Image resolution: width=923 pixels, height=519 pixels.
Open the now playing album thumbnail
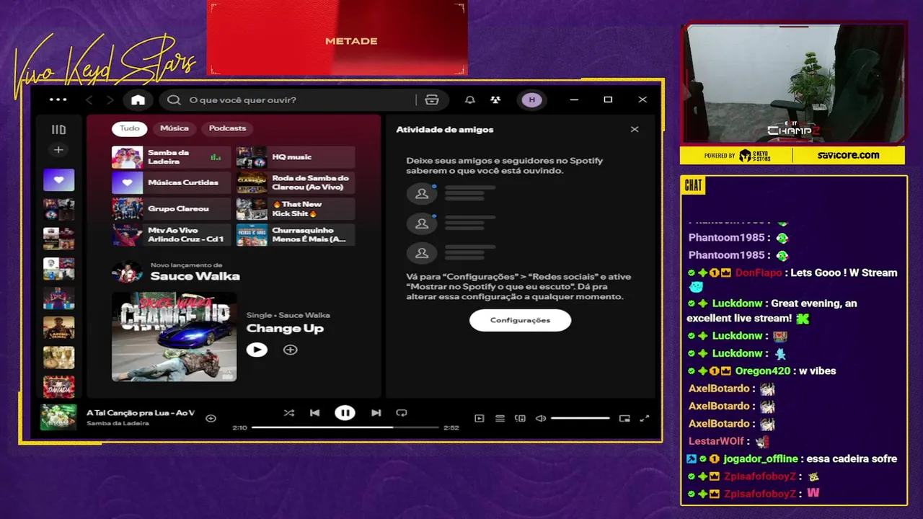58,417
